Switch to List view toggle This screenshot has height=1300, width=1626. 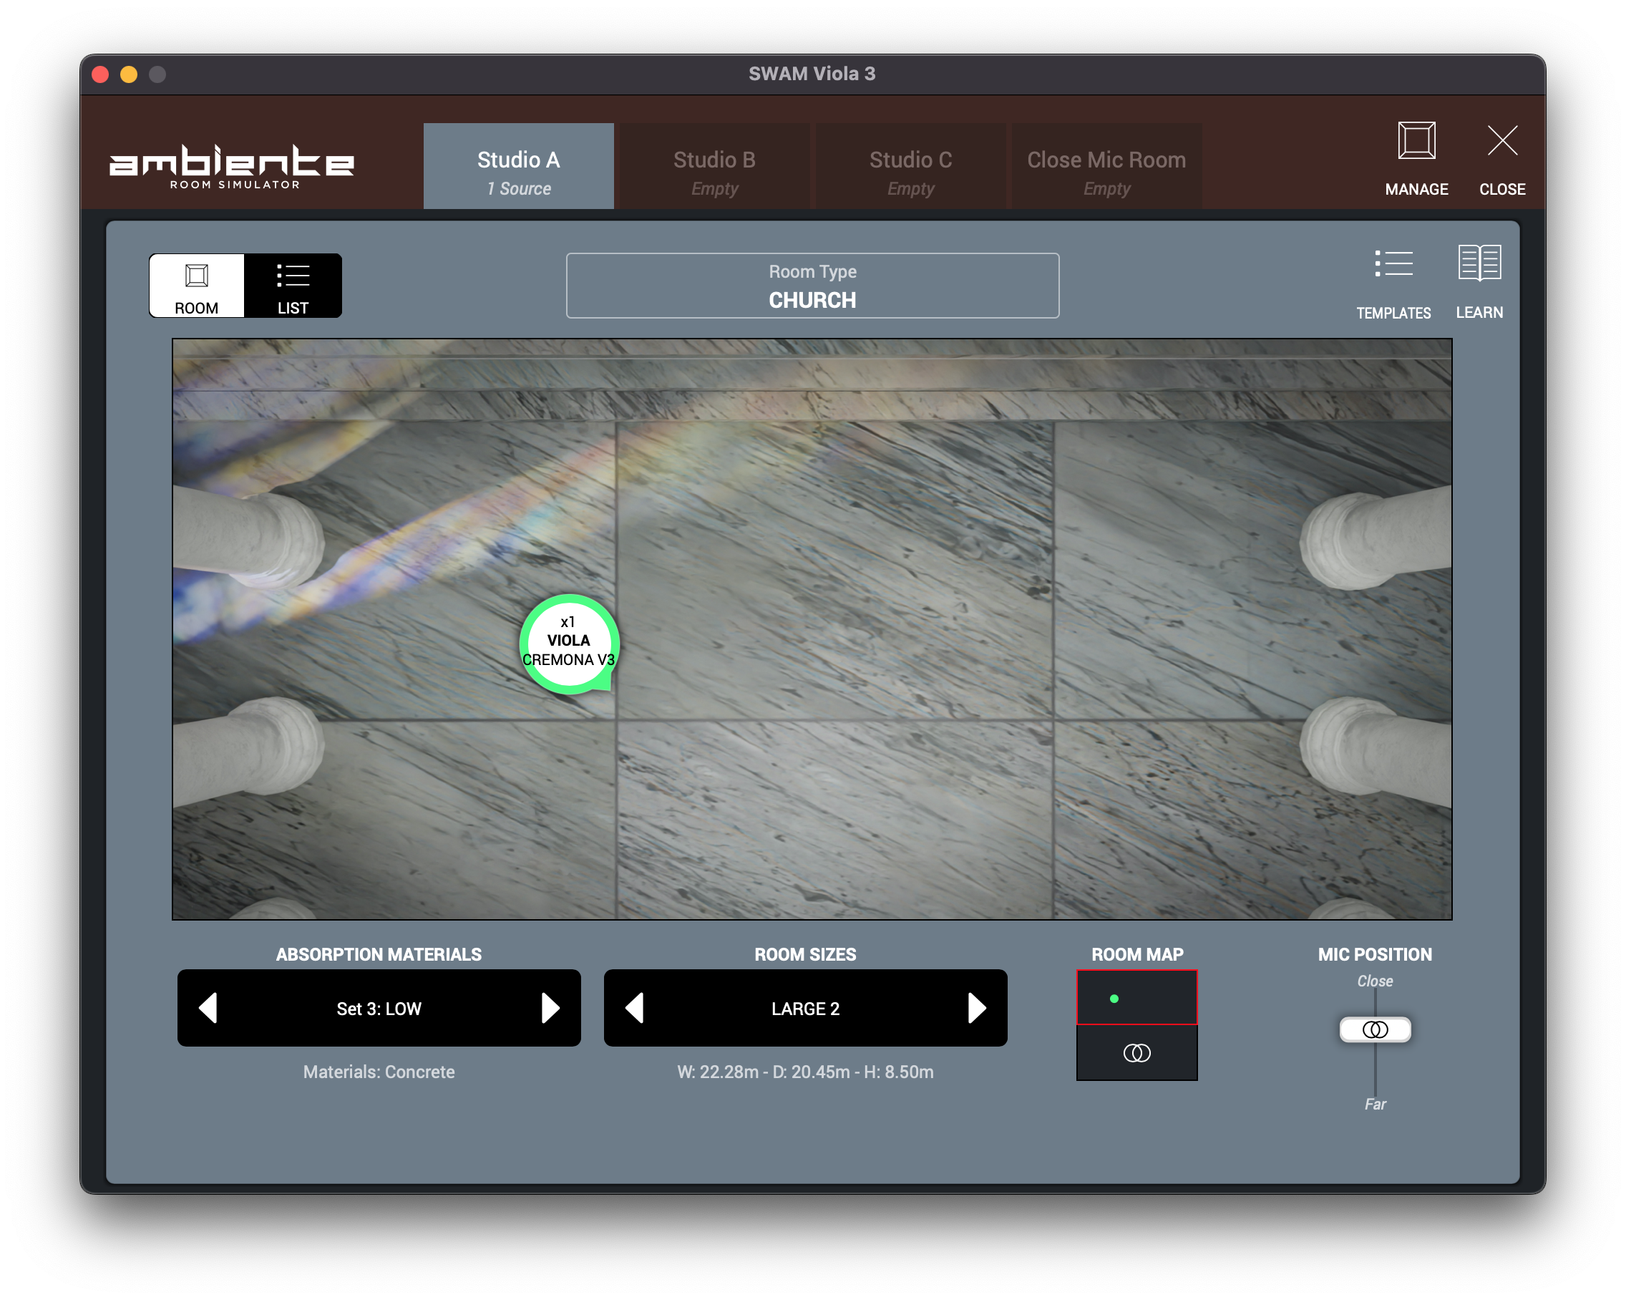pyautogui.click(x=293, y=285)
